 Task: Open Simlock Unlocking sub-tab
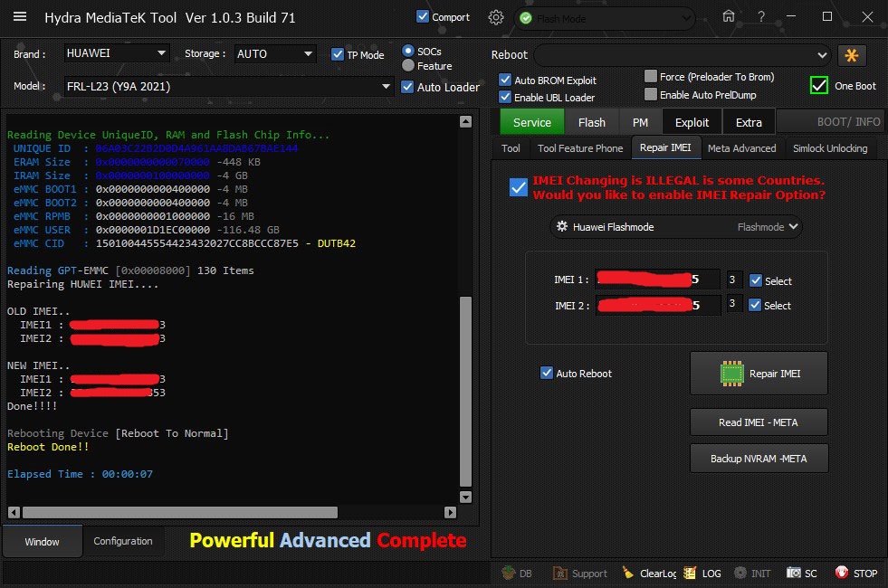point(830,148)
